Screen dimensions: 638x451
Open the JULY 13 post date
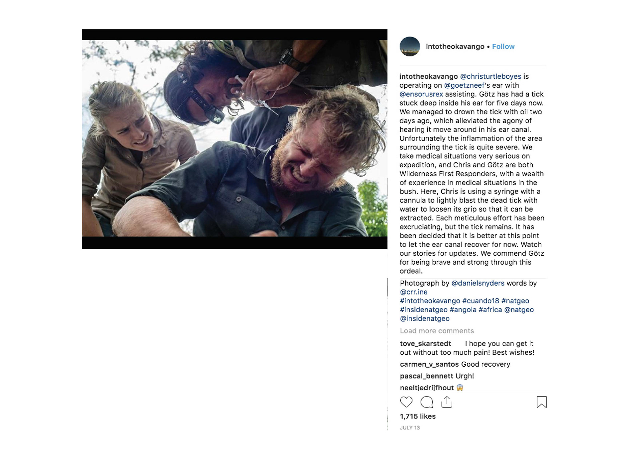410,428
